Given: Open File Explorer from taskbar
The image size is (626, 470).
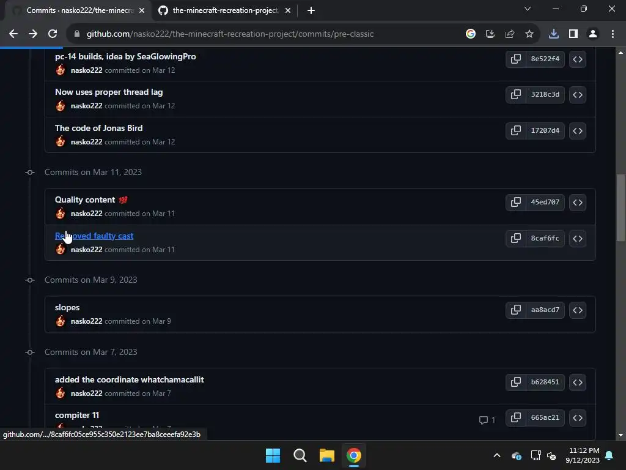Looking at the screenshot, I should tap(326, 455).
